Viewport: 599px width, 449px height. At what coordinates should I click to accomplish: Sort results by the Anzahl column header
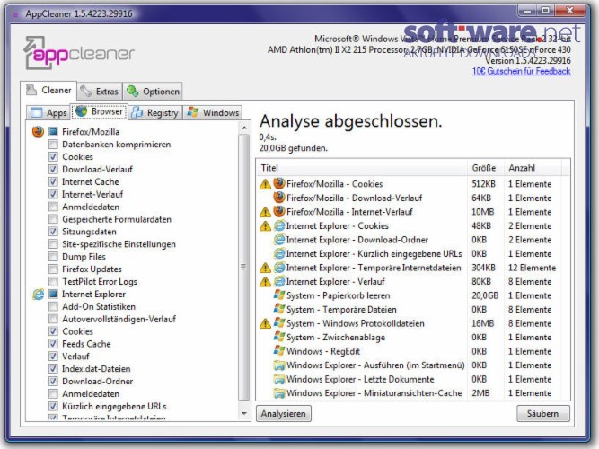pos(533,168)
